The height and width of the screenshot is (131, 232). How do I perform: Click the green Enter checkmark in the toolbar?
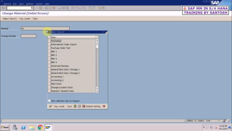(x=3, y=8)
